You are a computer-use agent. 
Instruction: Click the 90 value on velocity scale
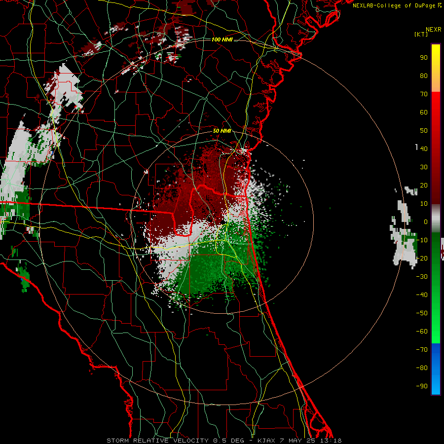pyautogui.click(x=424, y=58)
